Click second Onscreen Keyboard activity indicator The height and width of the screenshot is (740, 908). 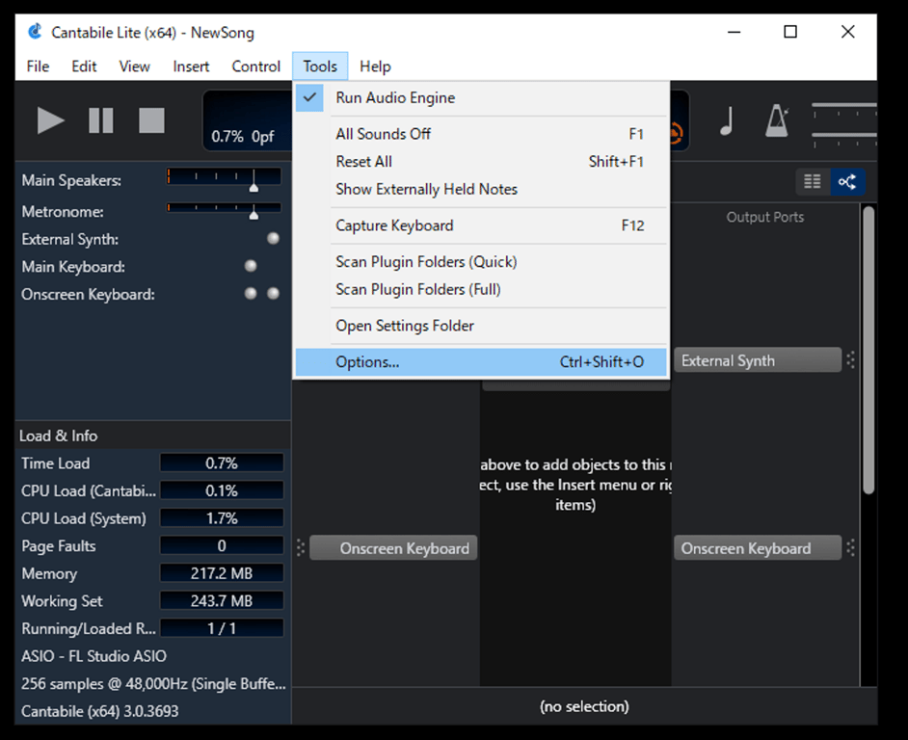point(273,294)
